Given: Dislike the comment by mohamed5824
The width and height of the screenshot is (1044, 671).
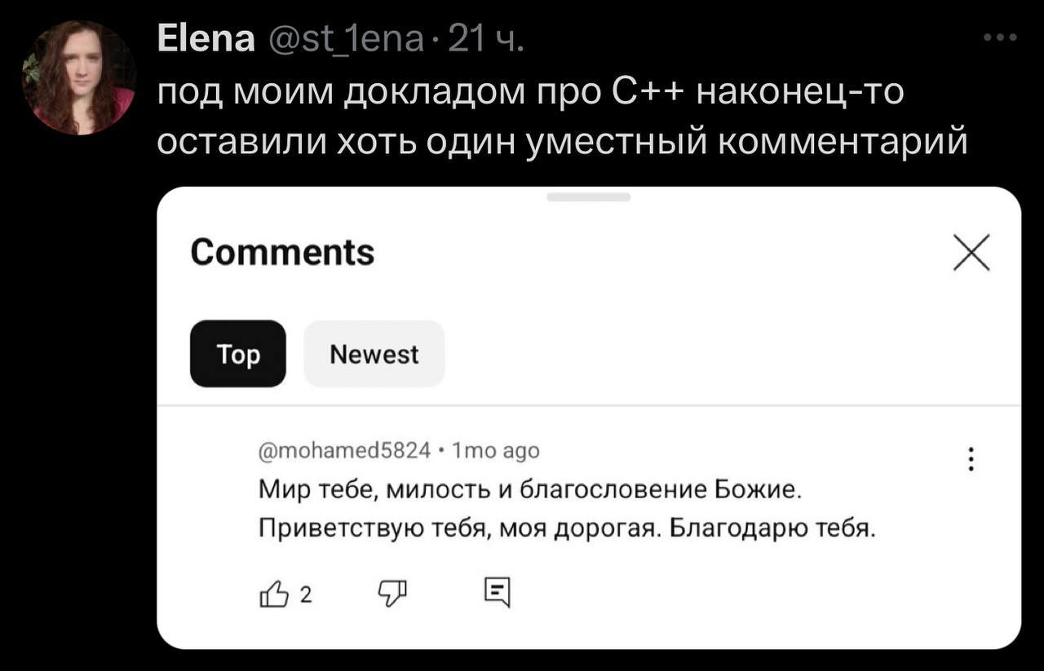Looking at the screenshot, I should [x=391, y=594].
